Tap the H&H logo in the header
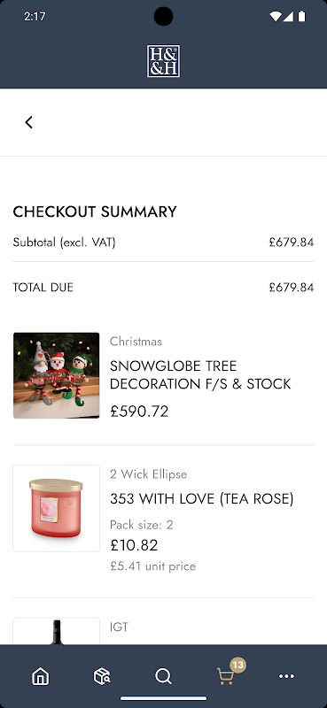 pyautogui.click(x=163, y=60)
